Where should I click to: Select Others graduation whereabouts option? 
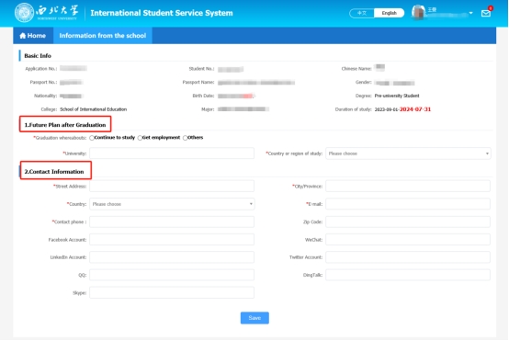click(185, 138)
